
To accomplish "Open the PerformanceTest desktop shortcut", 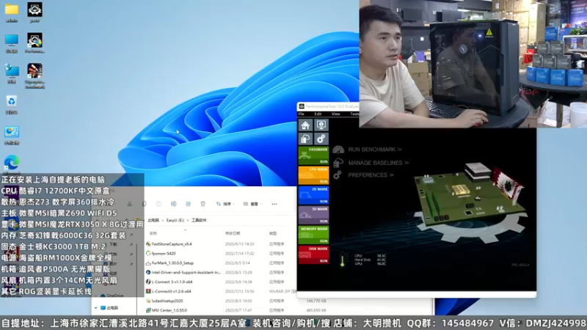I will pos(34,43).
